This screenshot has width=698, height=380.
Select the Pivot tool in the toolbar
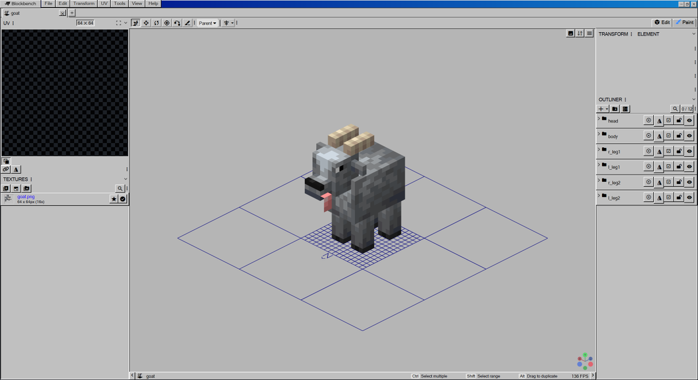(167, 23)
